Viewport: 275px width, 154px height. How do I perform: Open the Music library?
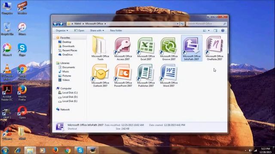coord(66,71)
